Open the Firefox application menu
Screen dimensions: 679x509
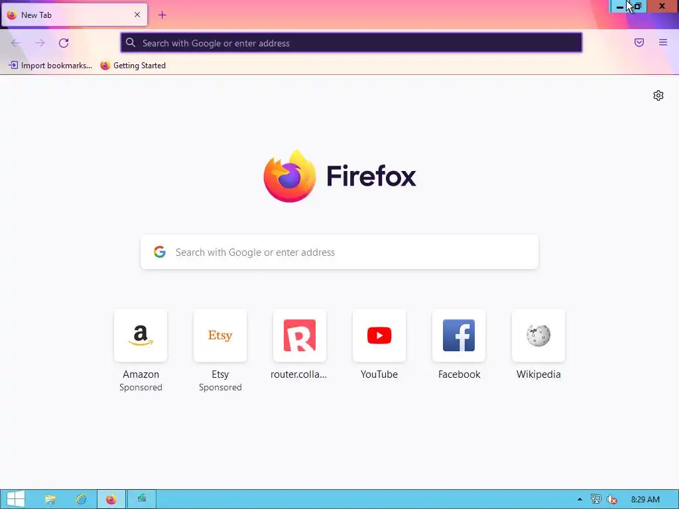(663, 42)
